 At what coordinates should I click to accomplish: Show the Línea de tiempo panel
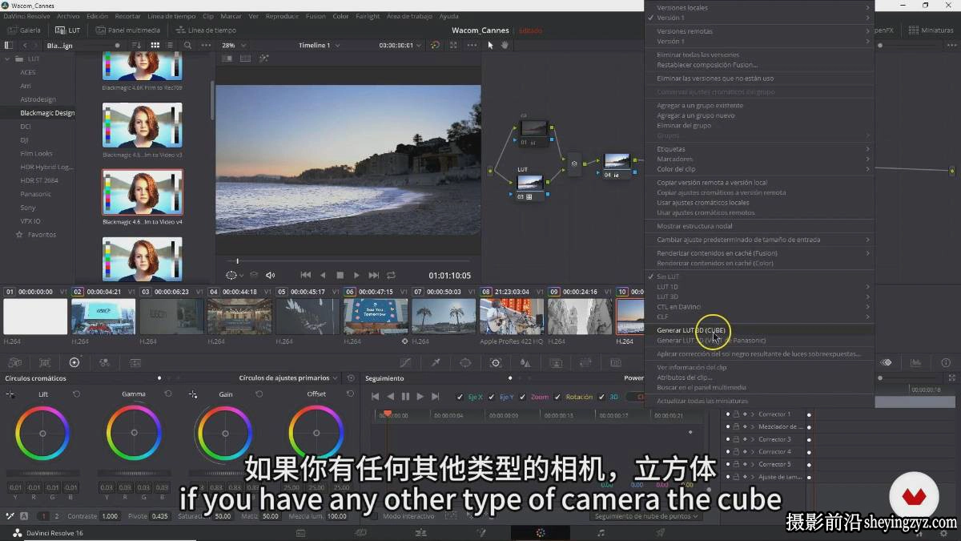pyautogui.click(x=206, y=30)
